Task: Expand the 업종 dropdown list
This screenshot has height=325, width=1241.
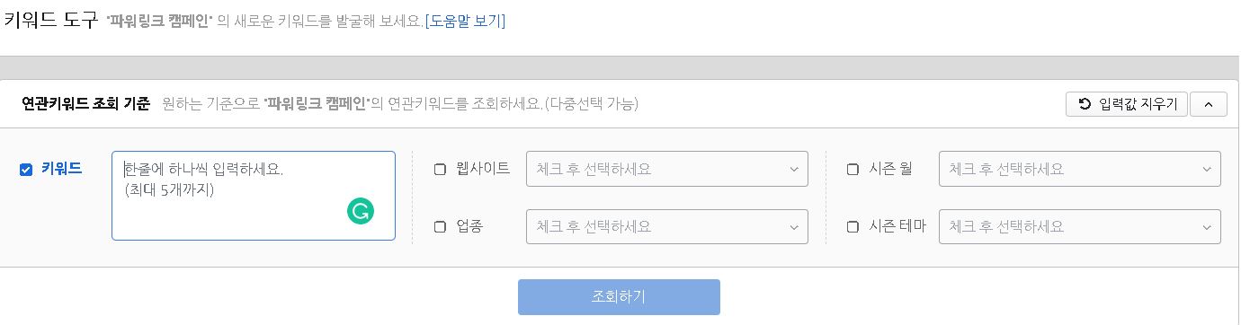Action: [x=667, y=226]
